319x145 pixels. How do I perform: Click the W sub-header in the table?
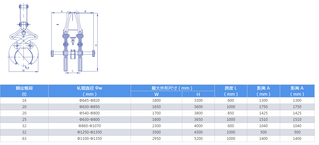tap(156, 94)
